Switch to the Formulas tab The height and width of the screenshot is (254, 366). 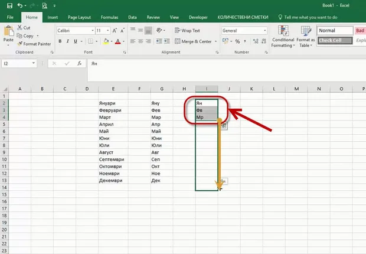[x=109, y=17]
